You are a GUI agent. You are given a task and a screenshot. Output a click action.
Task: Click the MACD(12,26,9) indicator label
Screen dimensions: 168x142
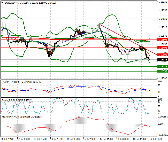click(x=10, y=117)
